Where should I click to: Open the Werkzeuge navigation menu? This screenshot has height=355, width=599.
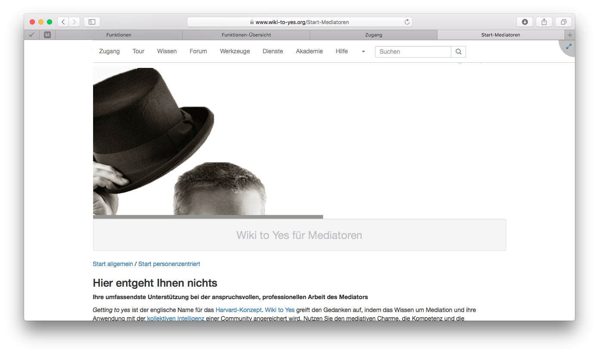coord(235,51)
